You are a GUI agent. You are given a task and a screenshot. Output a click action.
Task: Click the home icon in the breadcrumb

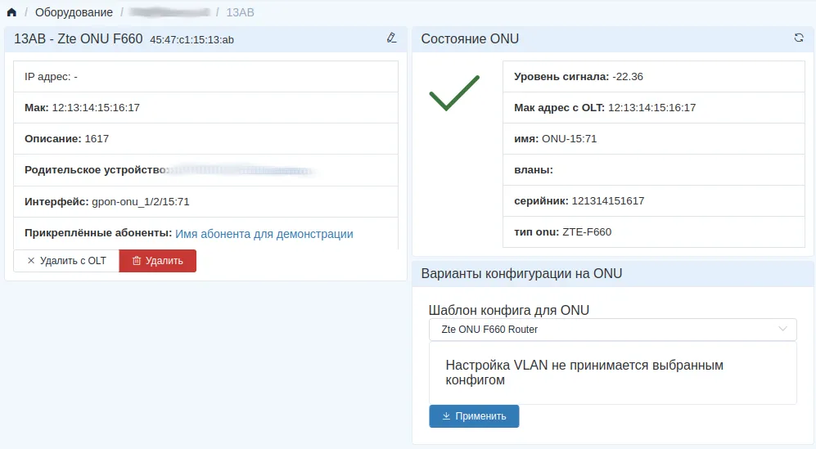[11, 12]
